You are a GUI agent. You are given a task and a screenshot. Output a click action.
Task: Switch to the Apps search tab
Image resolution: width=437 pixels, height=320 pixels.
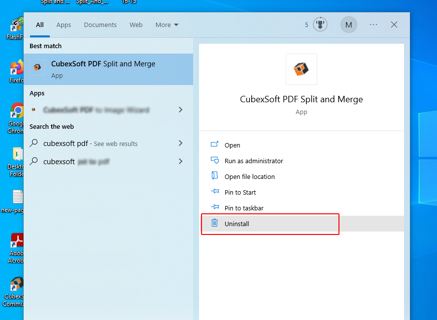[x=64, y=25]
